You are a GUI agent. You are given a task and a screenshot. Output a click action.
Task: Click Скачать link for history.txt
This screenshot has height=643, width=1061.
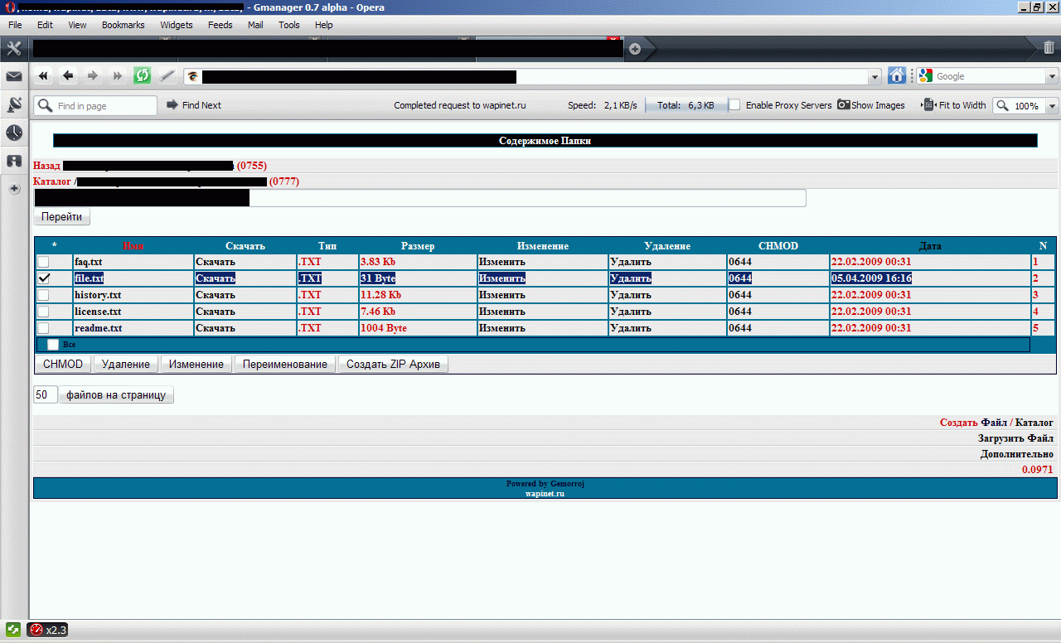(x=216, y=295)
